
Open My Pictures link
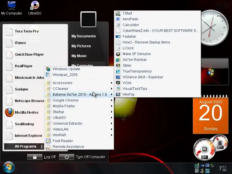(x=81, y=46)
